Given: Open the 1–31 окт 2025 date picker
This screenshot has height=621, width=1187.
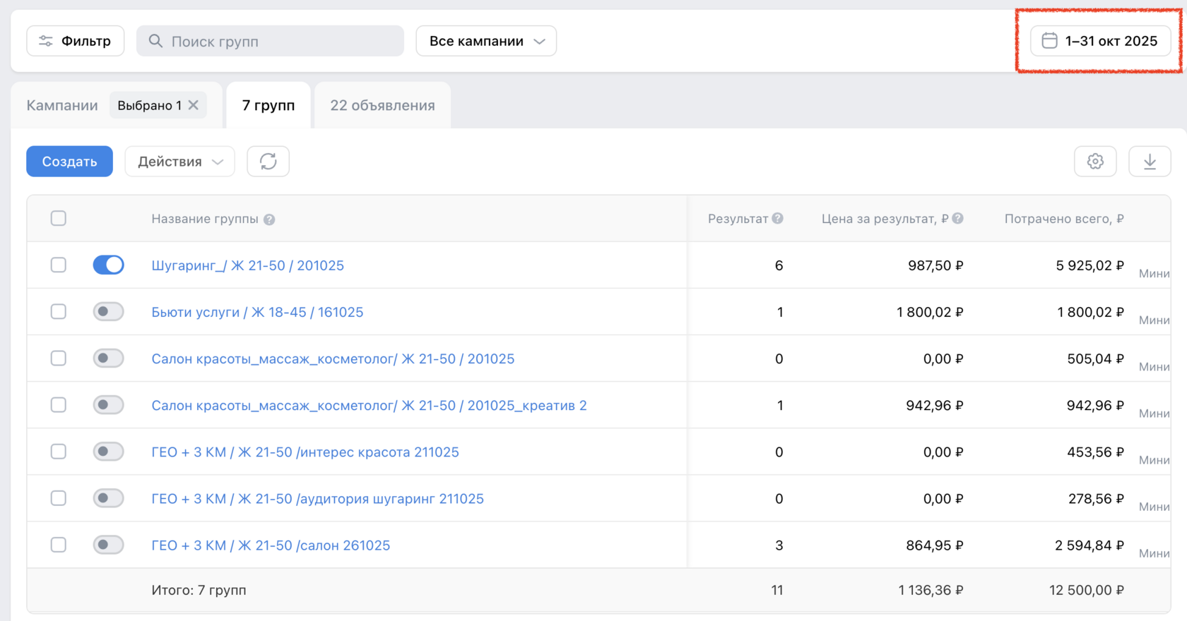Looking at the screenshot, I should (1100, 41).
